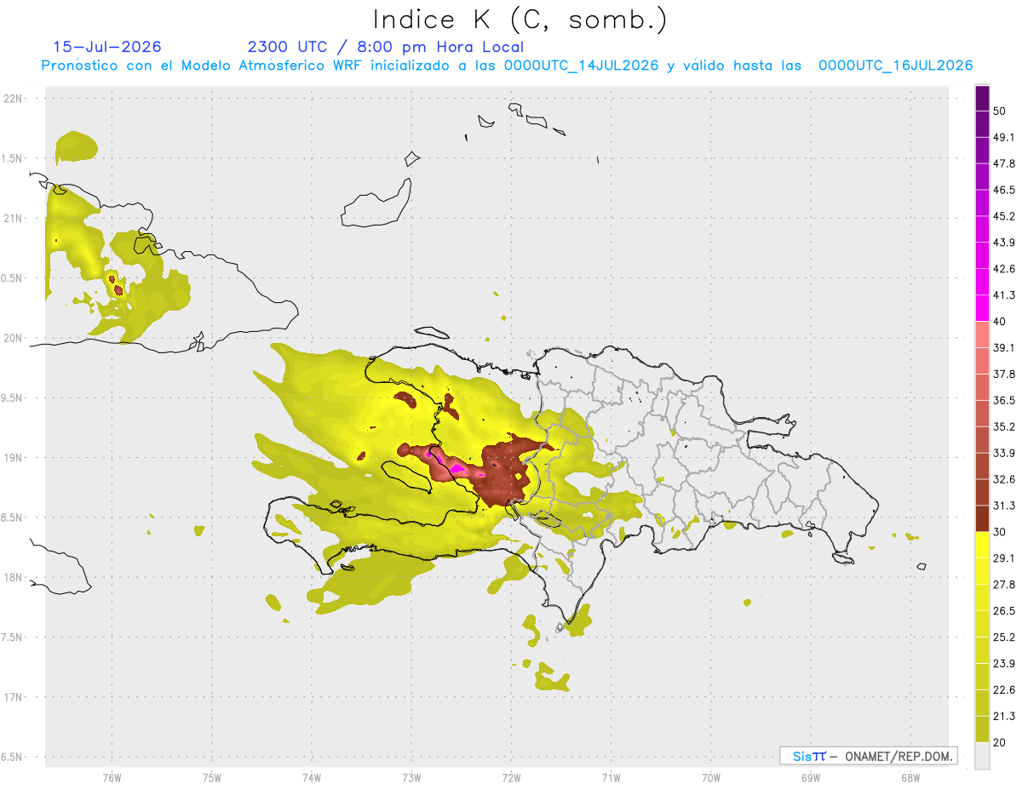
Task: Click the '37.8' color bar label
Action: (1004, 374)
